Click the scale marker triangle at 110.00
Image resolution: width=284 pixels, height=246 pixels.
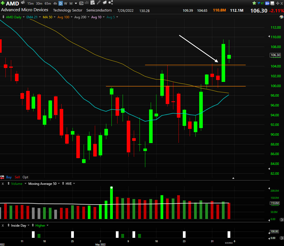pos(269,37)
